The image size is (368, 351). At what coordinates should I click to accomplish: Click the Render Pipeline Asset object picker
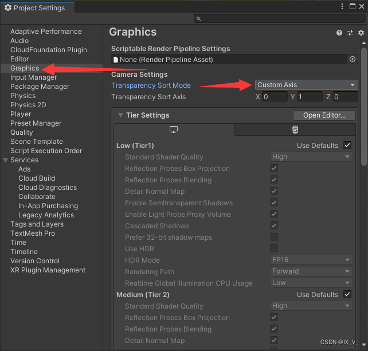click(x=353, y=59)
